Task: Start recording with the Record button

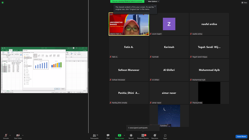Action: 131,136
